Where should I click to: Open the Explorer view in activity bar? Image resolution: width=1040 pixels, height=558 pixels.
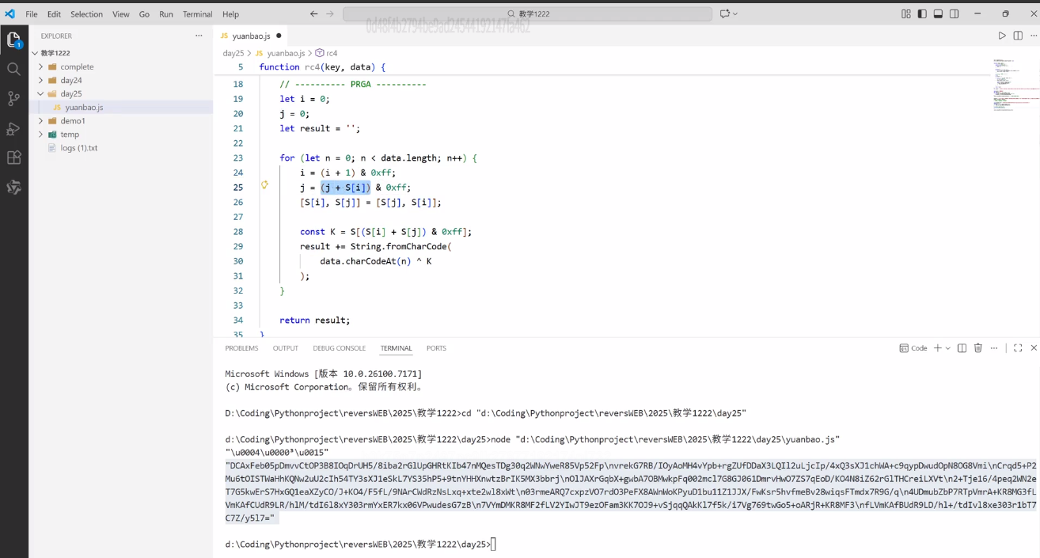coord(13,40)
